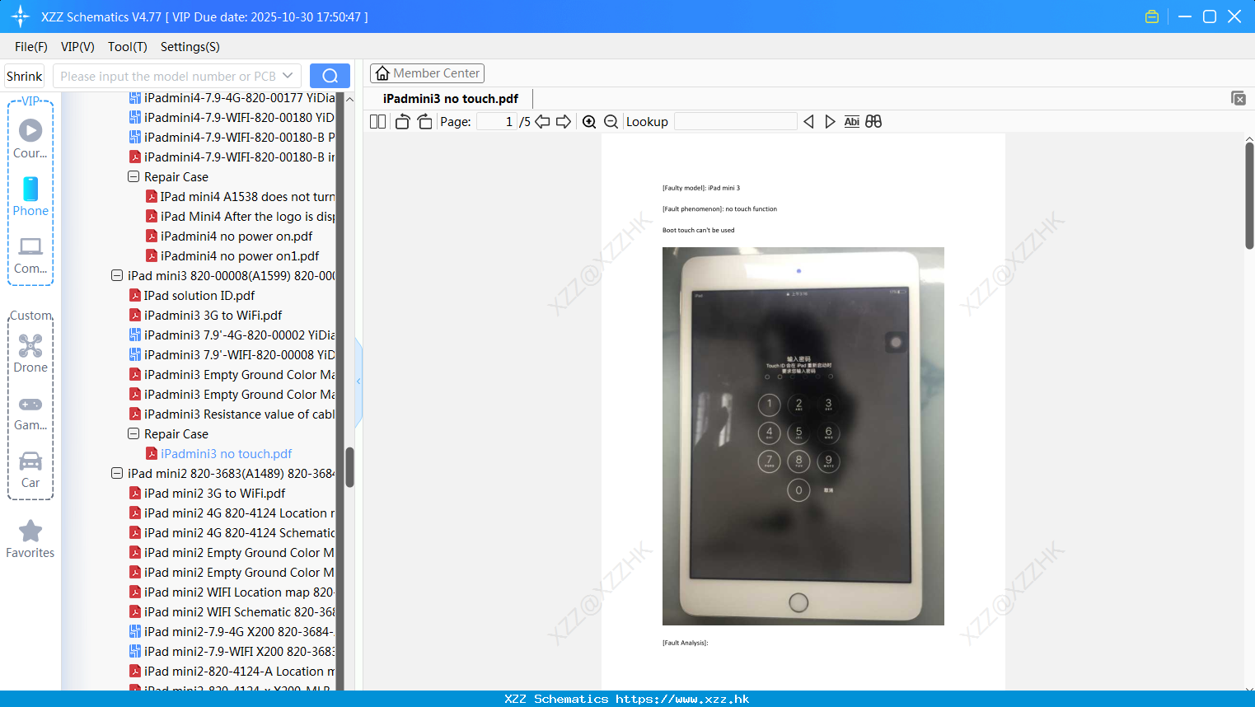
Task: Find previous lookup match
Action: pos(808,122)
